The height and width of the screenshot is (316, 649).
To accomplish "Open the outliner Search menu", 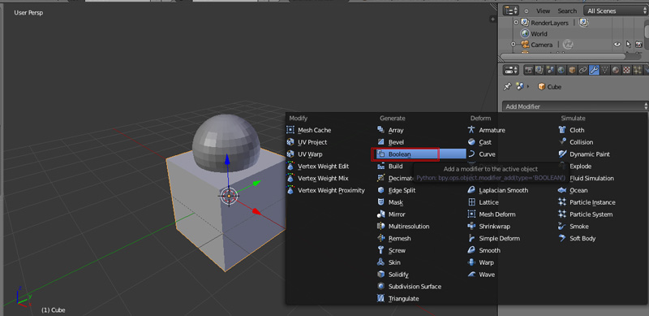I will click(567, 11).
